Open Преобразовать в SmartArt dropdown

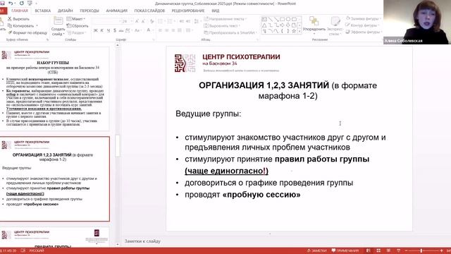pos(230,32)
